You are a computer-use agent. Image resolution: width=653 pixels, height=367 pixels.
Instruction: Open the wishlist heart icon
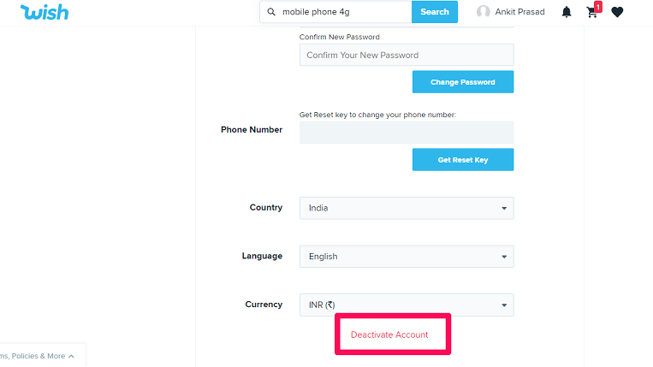617,12
